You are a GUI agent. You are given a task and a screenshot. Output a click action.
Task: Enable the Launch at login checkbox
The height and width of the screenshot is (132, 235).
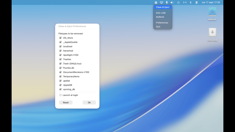pyautogui.click(x=61, y=95)
